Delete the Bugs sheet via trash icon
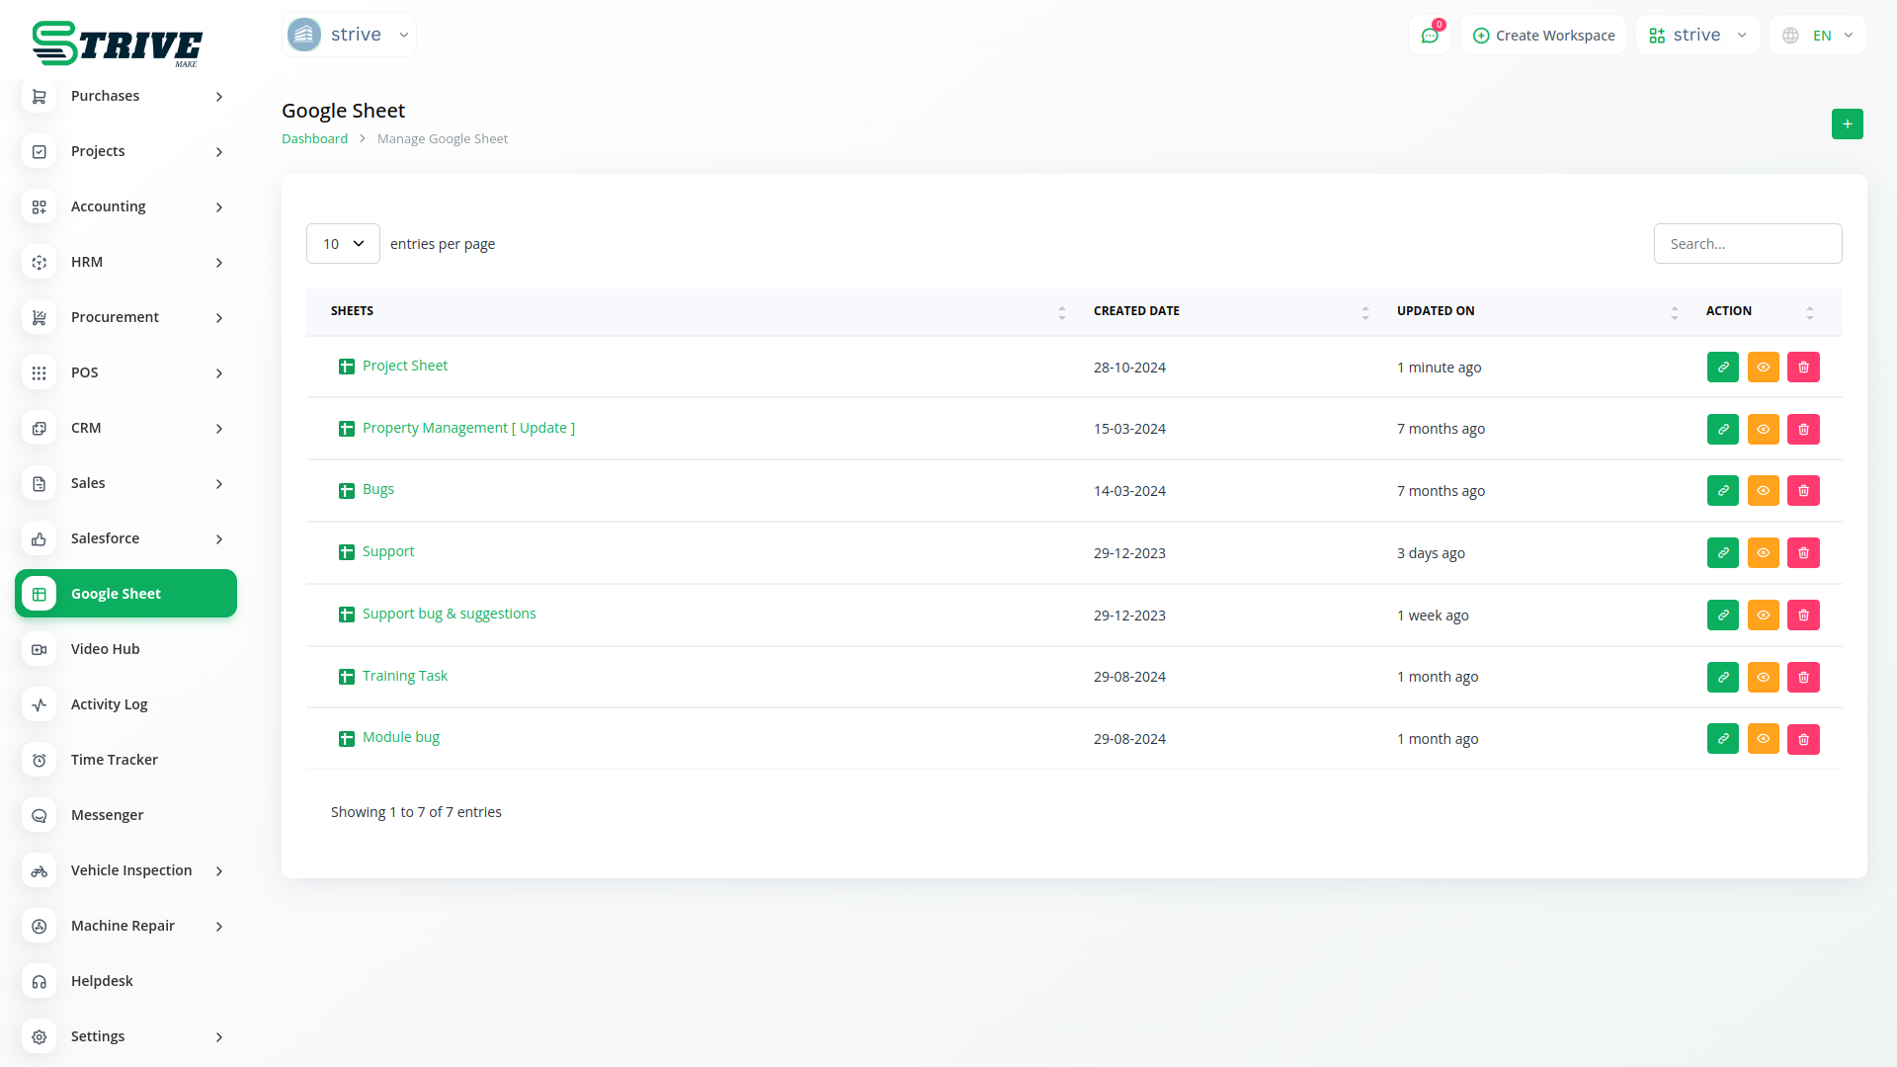The height and width of the screenshot is (1067, 1897). (x=1803, y=491)
